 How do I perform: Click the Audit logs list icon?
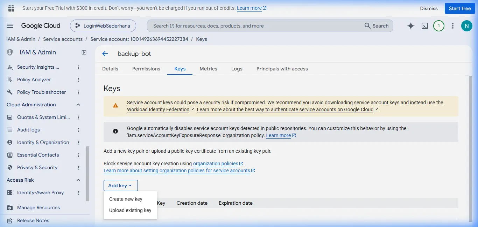10,130
